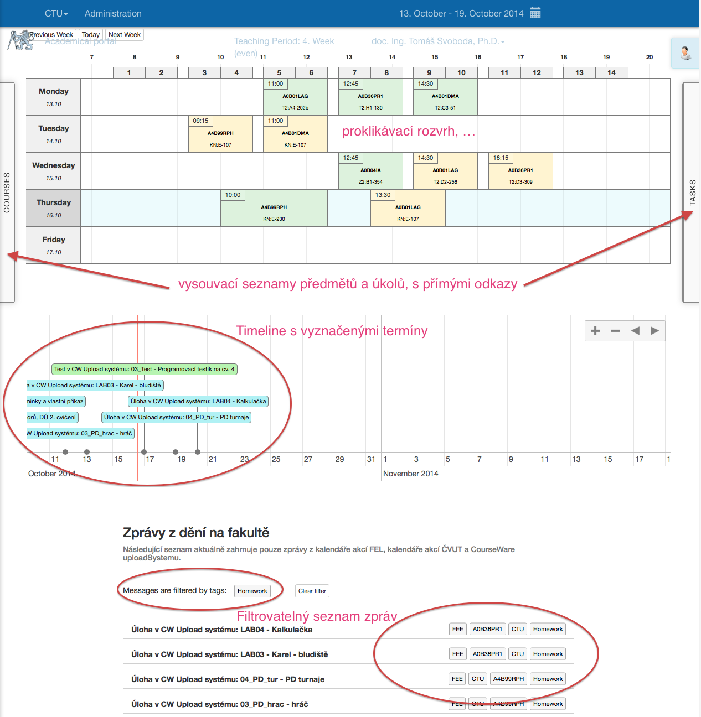Remove the Homework filter tag
The width and height of the screenshot is (701, 717).
pyautogui.click(x=252, y=591)
